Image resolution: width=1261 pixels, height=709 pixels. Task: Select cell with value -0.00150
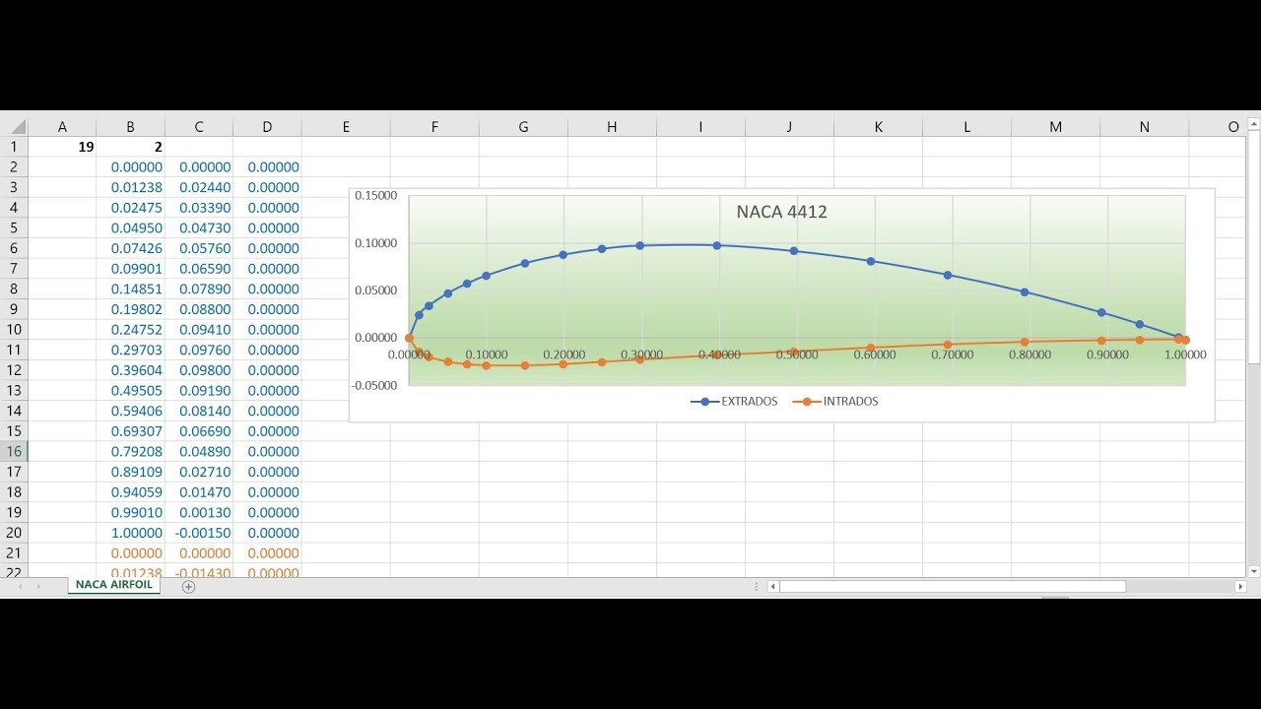tap(199, 533)
